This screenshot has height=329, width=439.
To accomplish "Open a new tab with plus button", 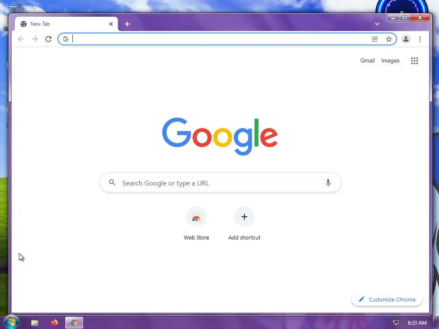I will pyautogui.click(x=127, y=24).
